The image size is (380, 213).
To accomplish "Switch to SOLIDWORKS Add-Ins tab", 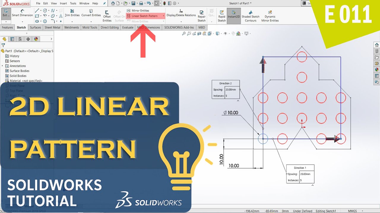I will [x=179, y=28].
